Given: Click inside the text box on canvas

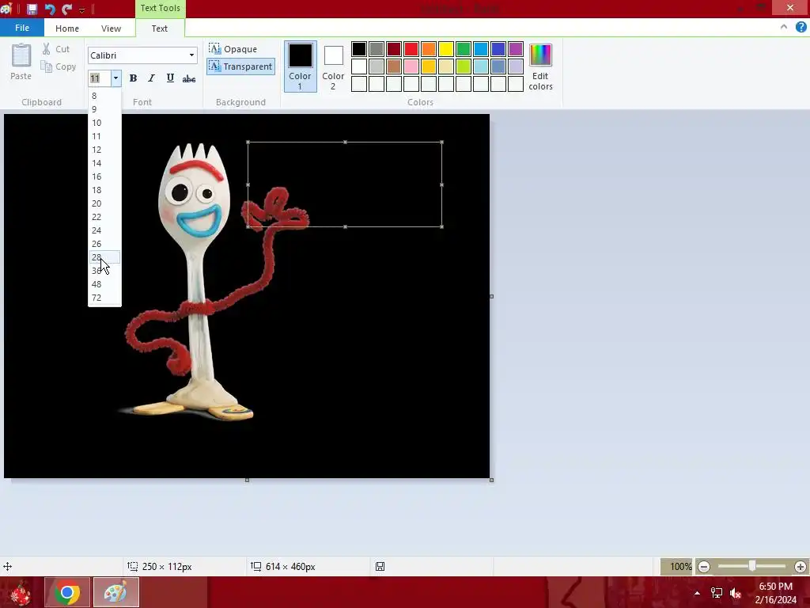Looking at the screenshot, I should (x=345, y=184).
